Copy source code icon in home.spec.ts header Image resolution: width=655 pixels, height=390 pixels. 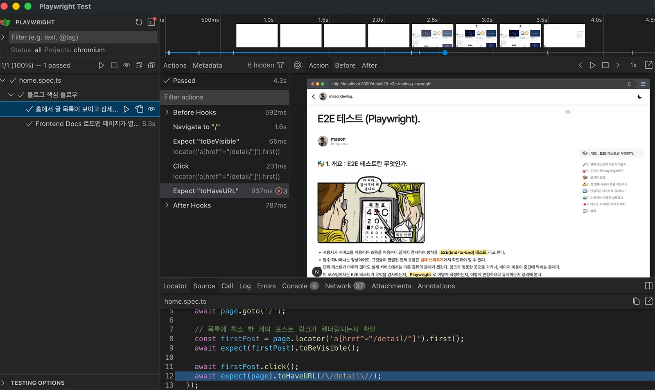click(x=636, y=301)
